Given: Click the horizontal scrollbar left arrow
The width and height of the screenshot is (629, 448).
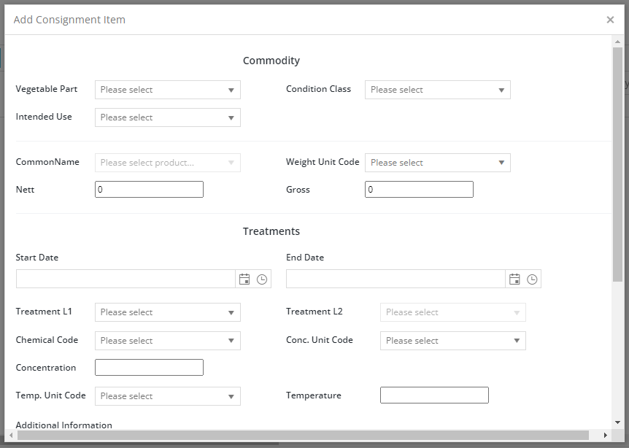Looking at the screenshot, I should (11, 435).
